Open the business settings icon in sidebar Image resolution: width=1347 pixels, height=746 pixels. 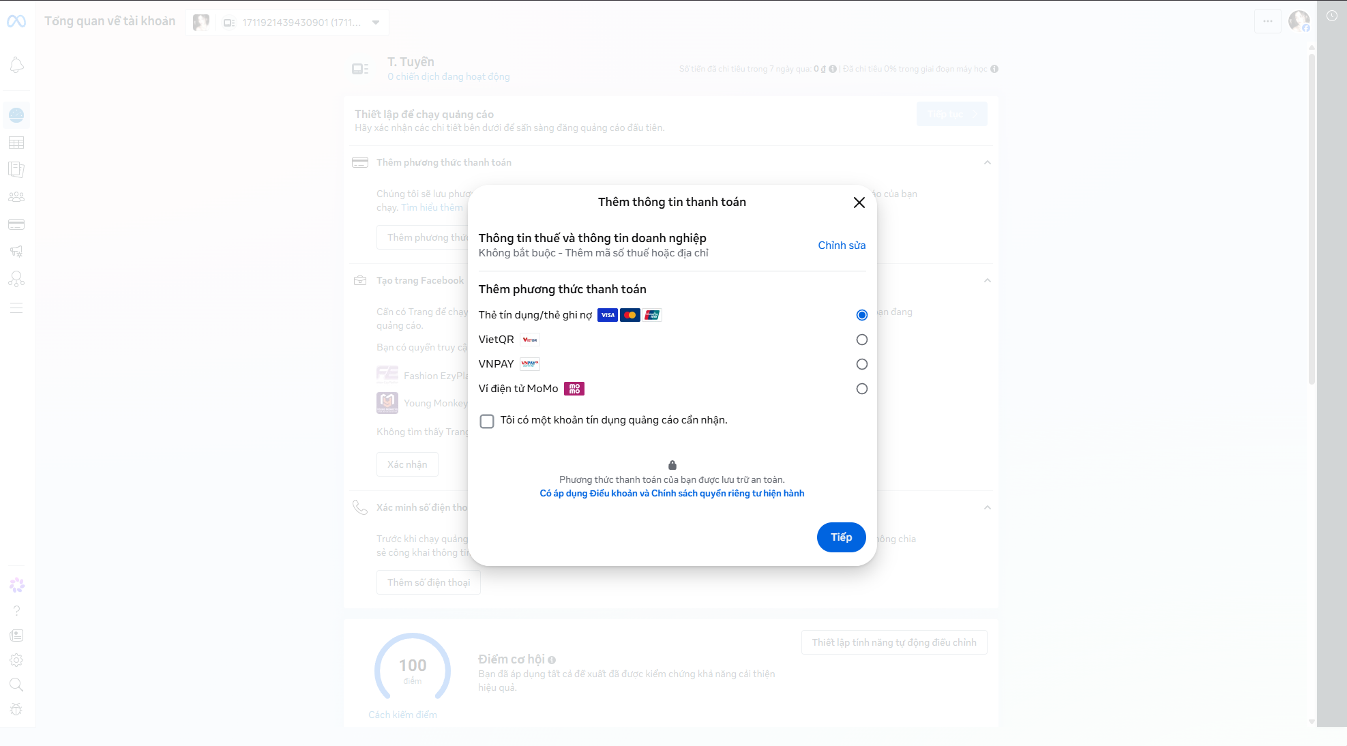(16, 279)
